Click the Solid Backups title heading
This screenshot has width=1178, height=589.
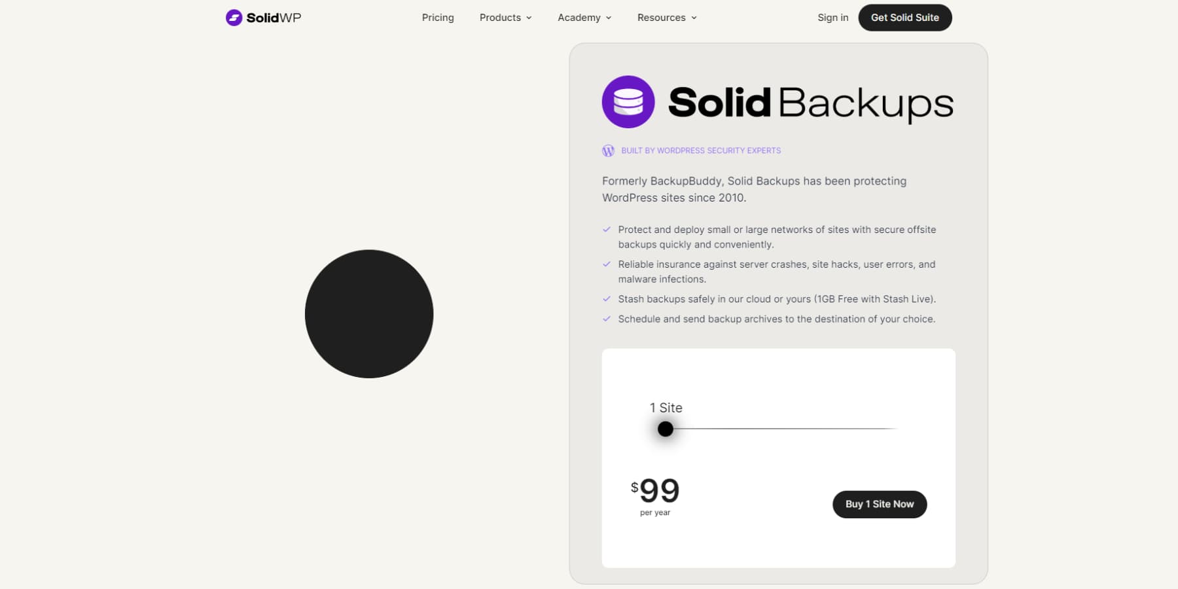(x=809, y=101)
